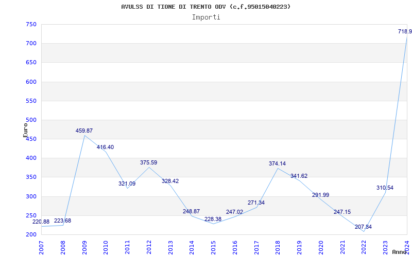Click the 459.87 data point label
The width and height of the screenshot is (412, 257).
pos(84,131)
